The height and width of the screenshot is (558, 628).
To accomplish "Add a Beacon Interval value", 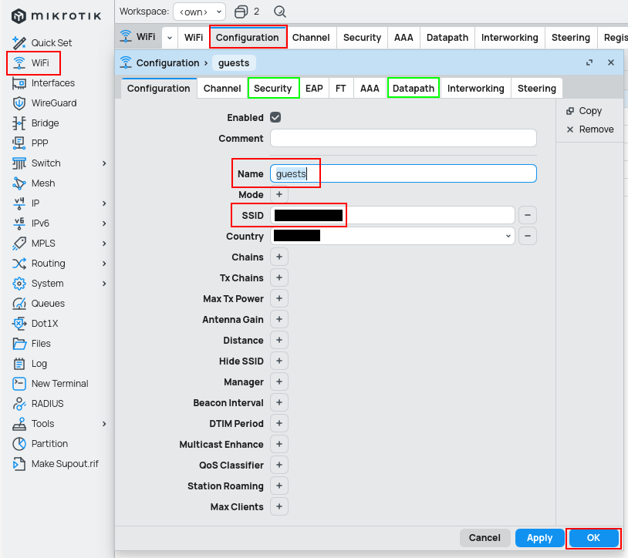I will pyautogui.click(x=279, y=402).
